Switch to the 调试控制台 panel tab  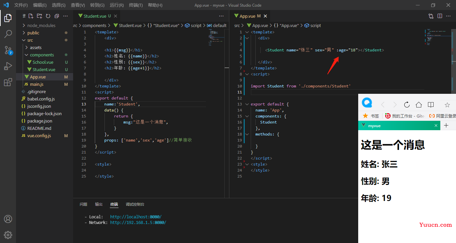coord(135,204)
